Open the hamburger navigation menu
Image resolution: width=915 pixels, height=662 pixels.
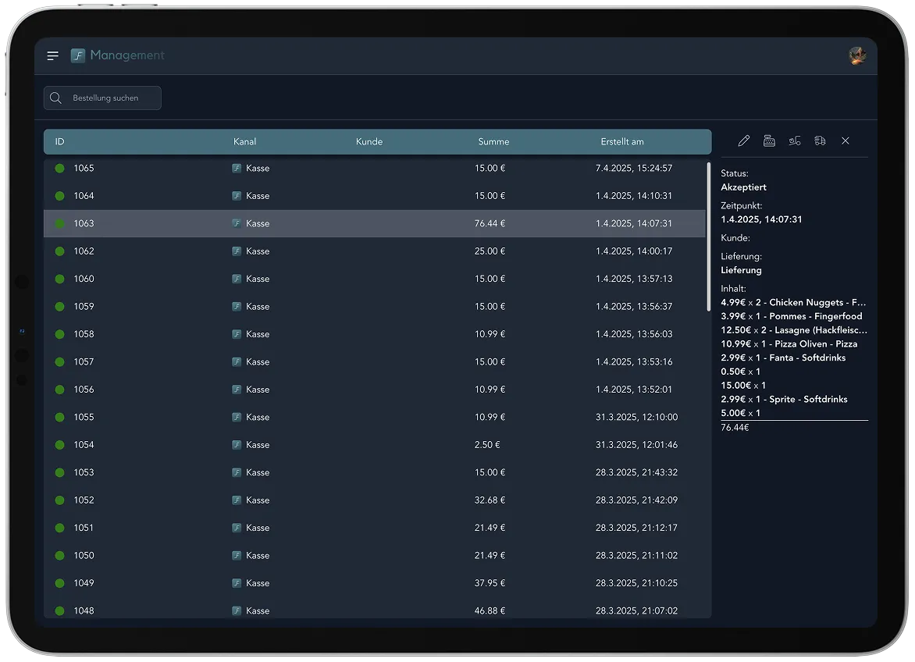tap(53, 55)
